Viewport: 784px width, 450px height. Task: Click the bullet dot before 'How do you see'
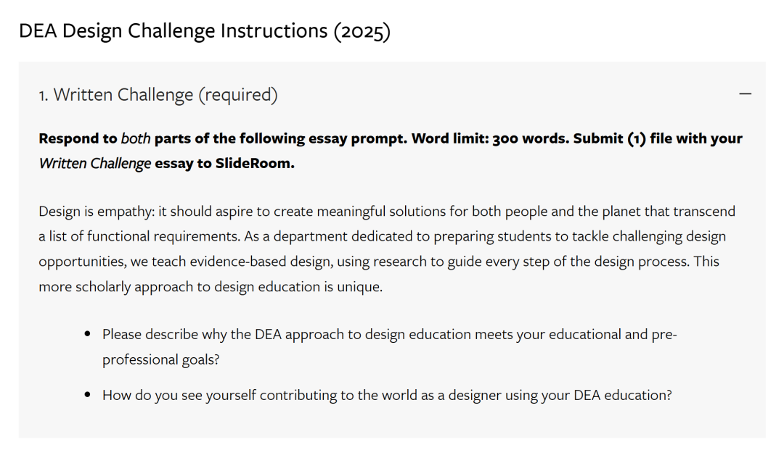(88, 395)
